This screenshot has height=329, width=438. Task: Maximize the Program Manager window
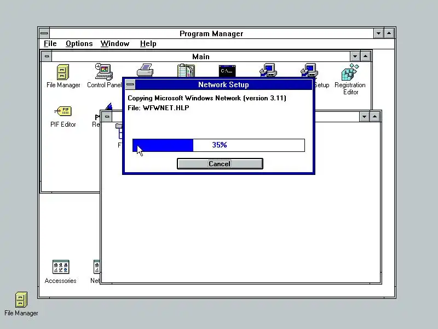click(x=389, y=33)
